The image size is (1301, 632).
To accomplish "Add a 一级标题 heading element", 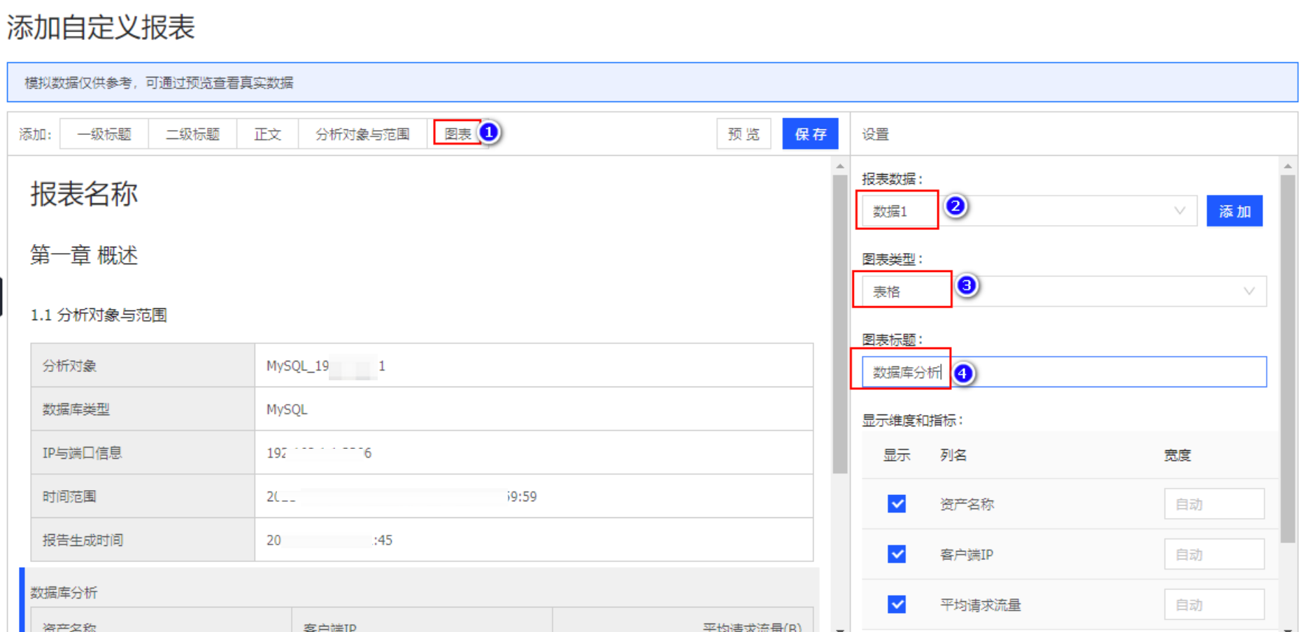I will click(104, 134).
